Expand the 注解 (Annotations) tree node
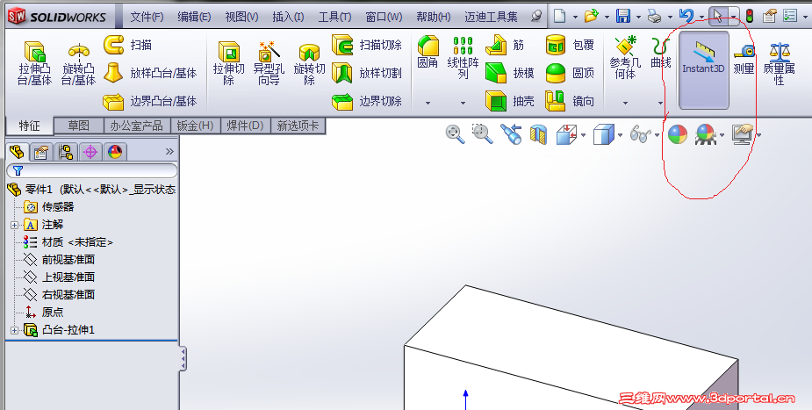This screenshot has height=410, width=812. (15, 225)
